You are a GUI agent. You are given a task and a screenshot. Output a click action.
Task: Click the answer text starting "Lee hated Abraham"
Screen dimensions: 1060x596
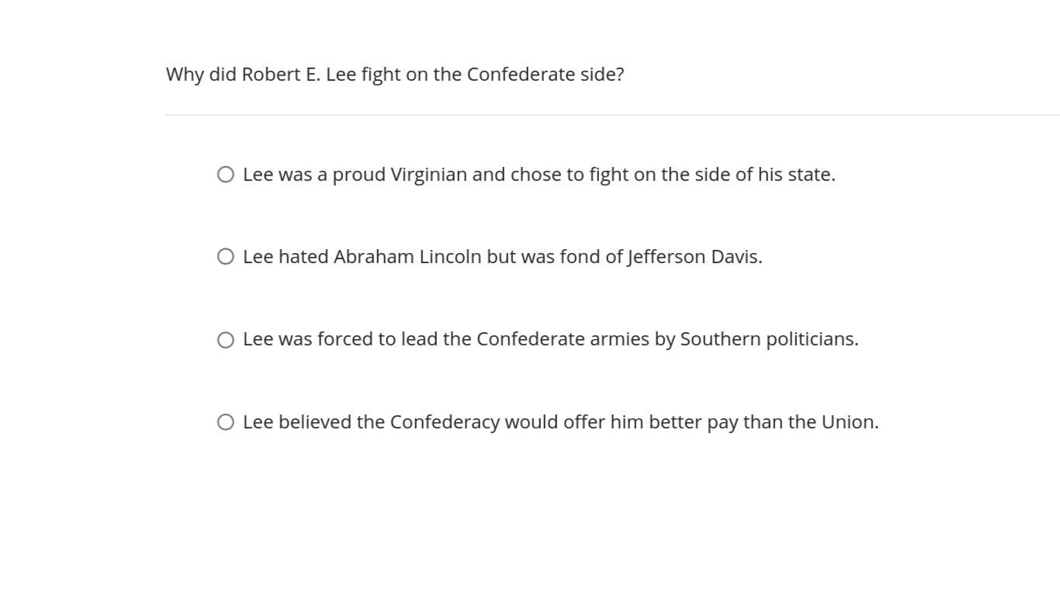(x=502, y=257)
